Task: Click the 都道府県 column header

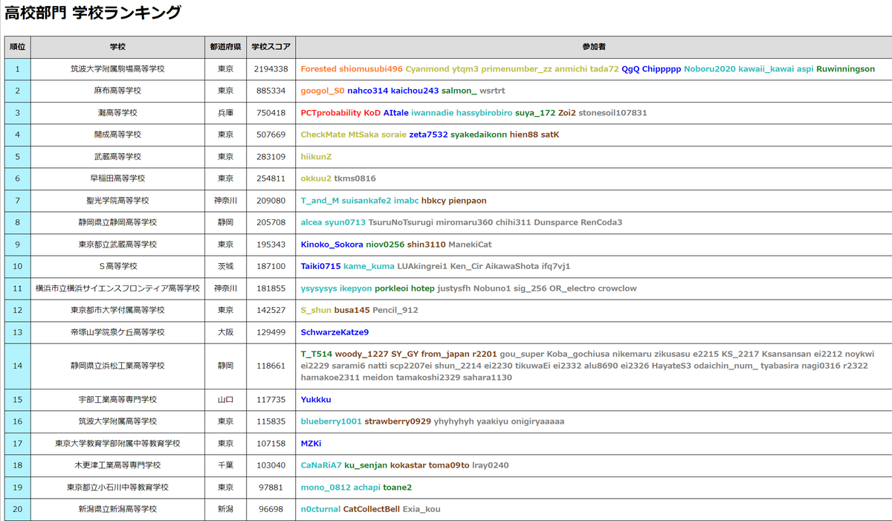Action: coord(225,47)
